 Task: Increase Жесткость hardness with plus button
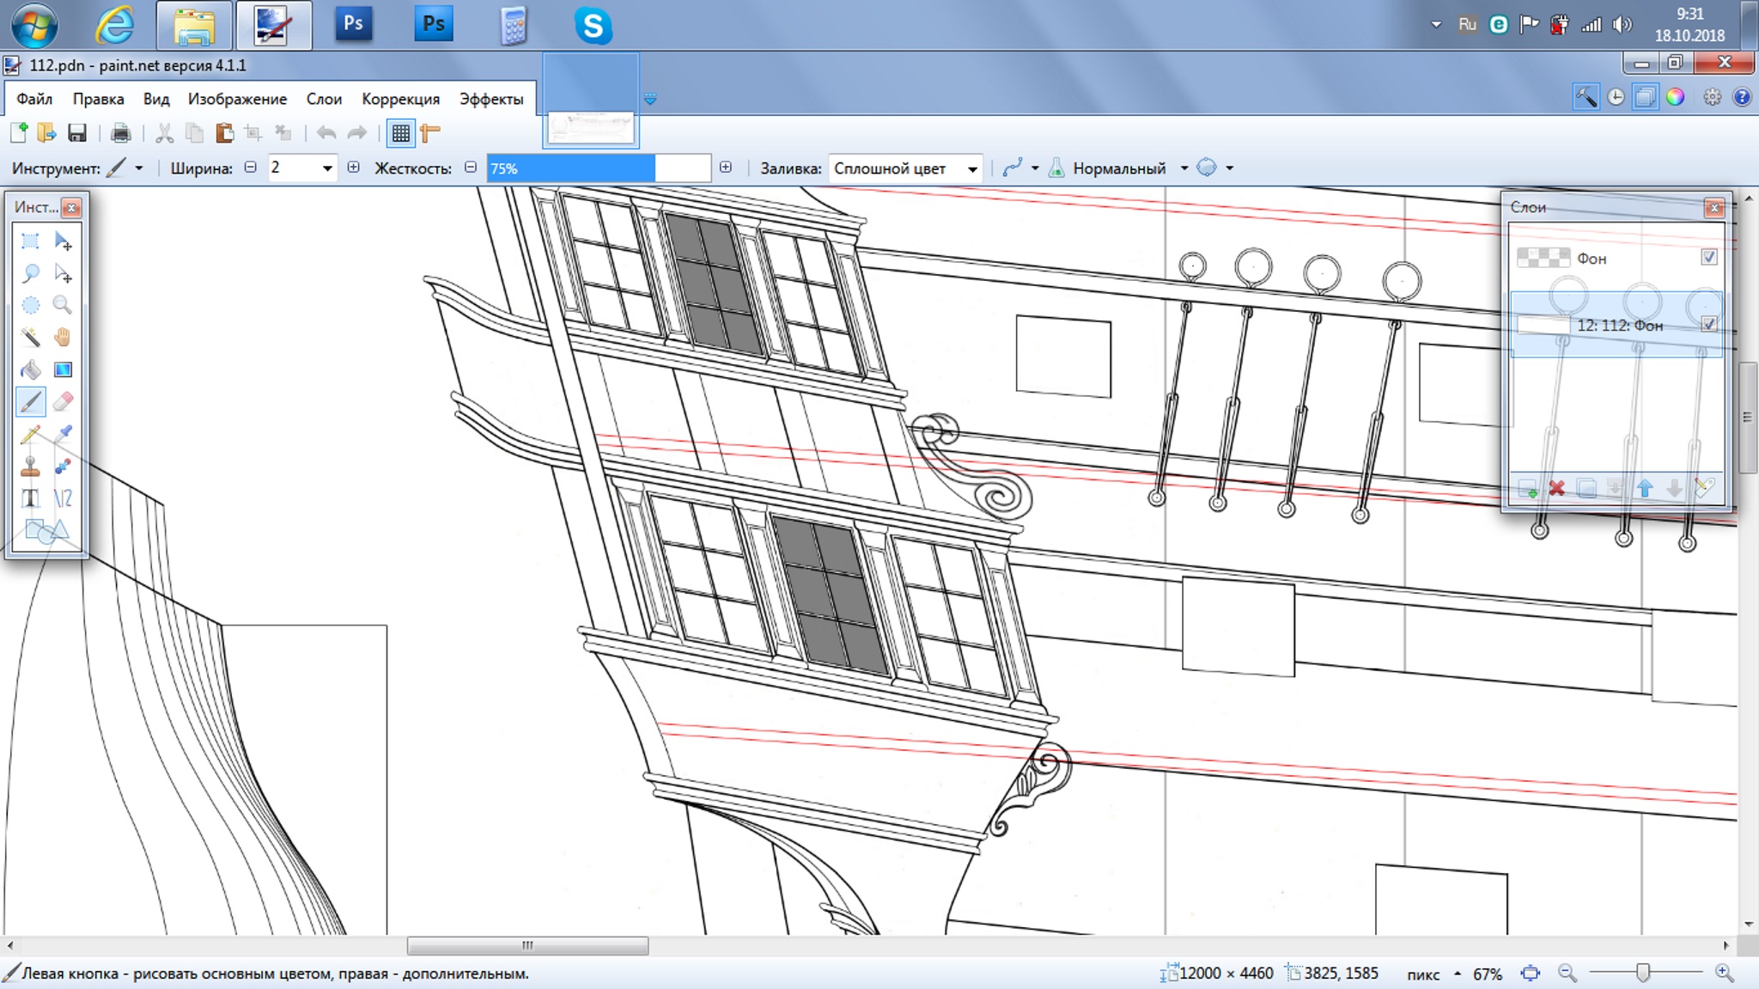tap(726, 168)
